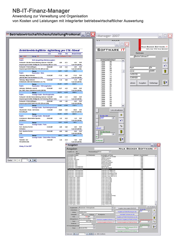Click Ausgaben Jahresvergleich (DM/EUR) button
Screen dimensions: 176x250
(127, 208)
